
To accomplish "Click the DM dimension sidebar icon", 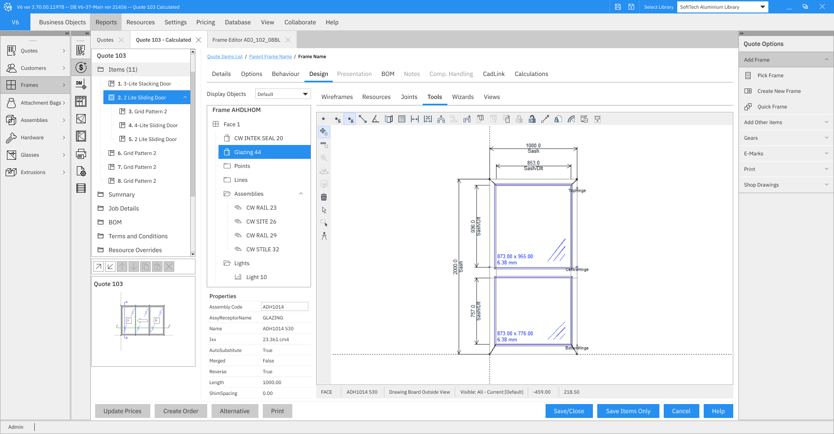I will point(81,84).
